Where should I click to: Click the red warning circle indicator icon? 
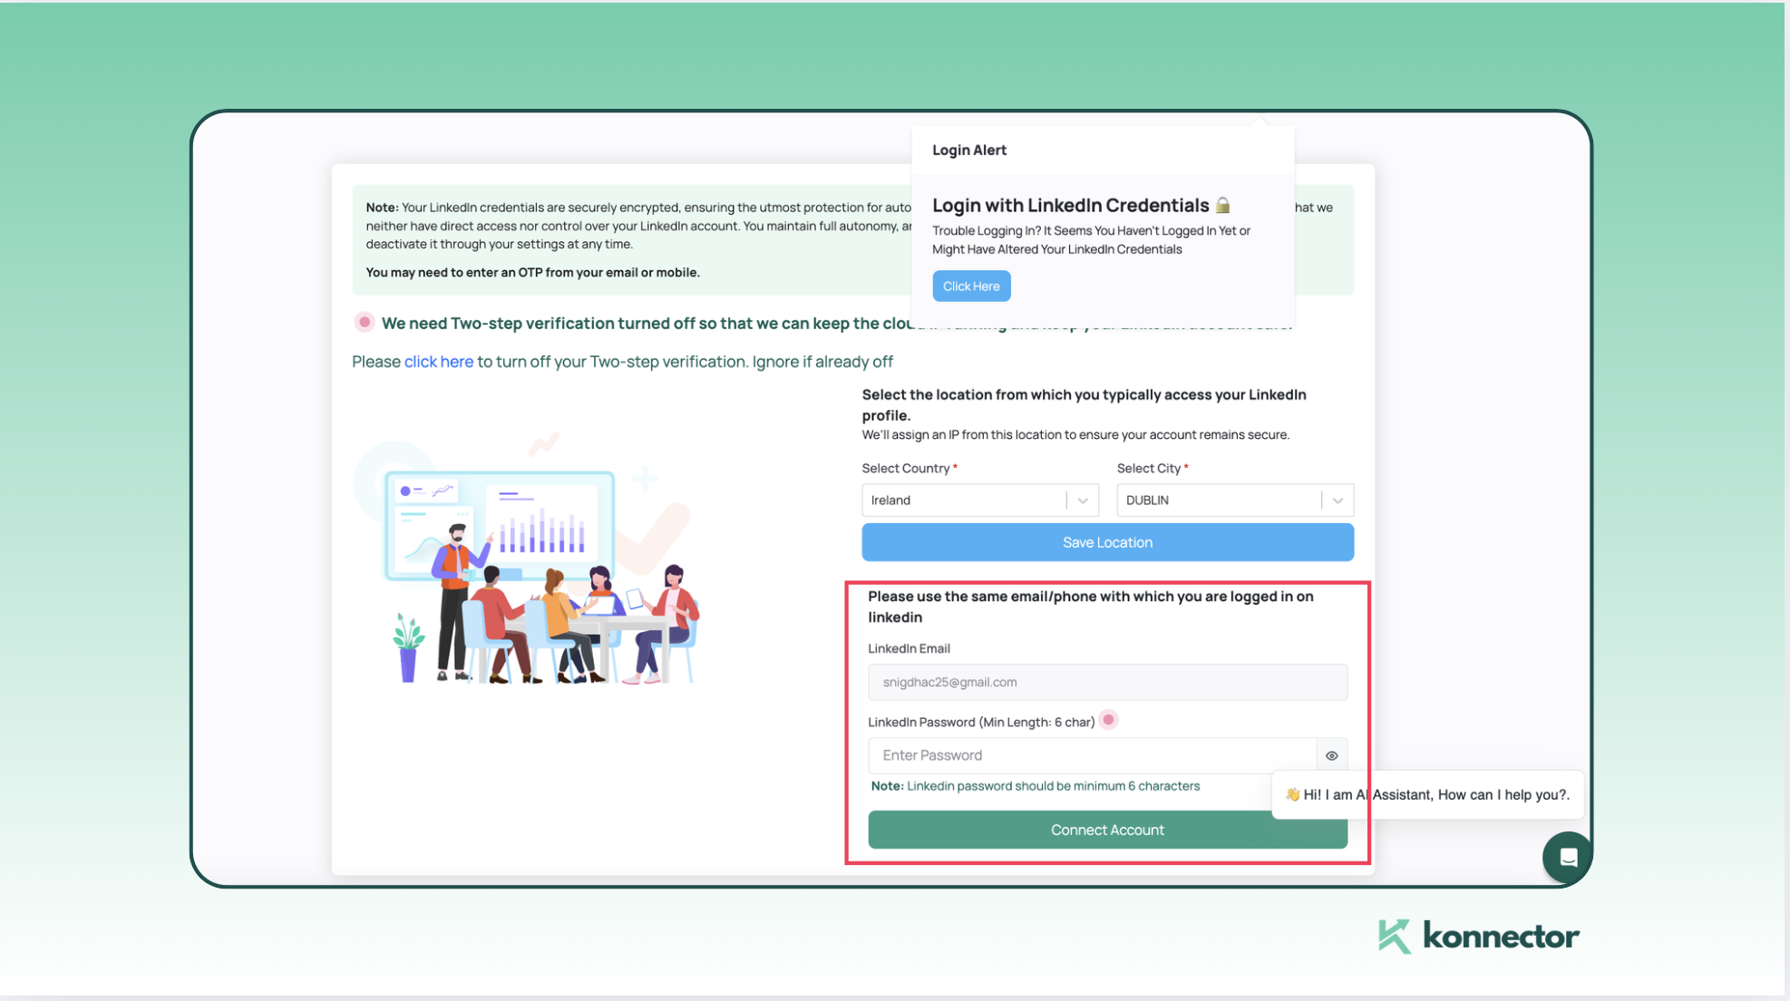pos(365,322)
